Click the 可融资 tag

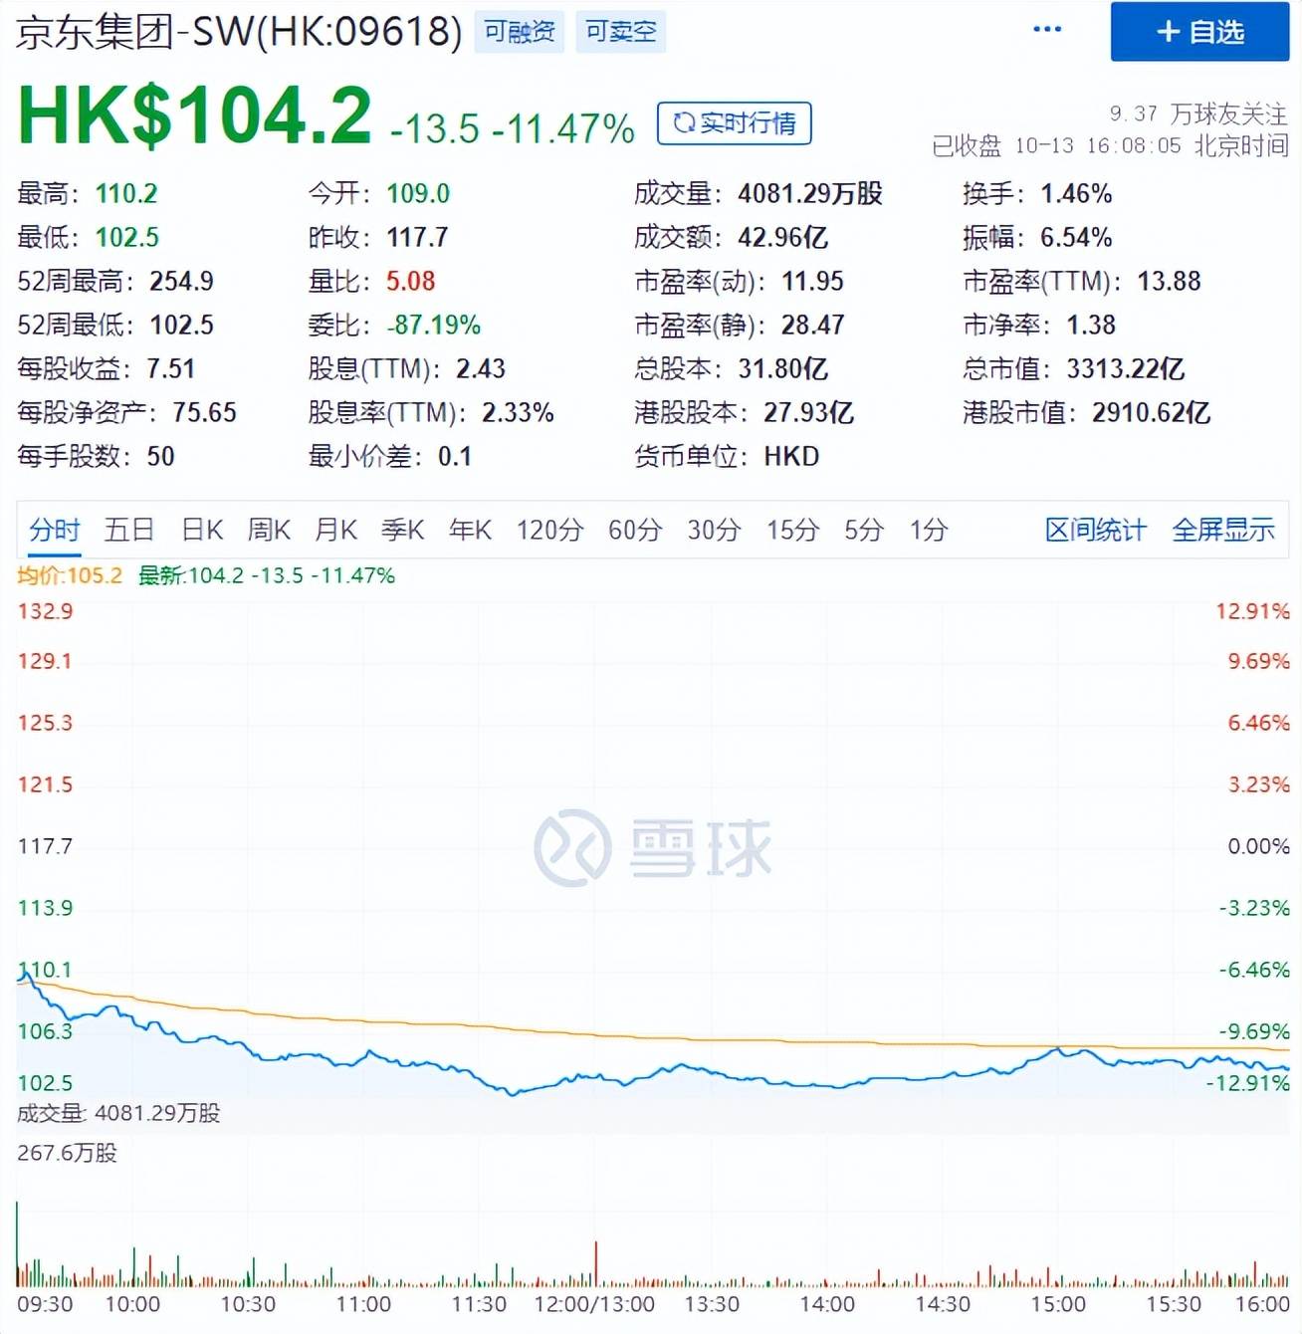(520, 32)
